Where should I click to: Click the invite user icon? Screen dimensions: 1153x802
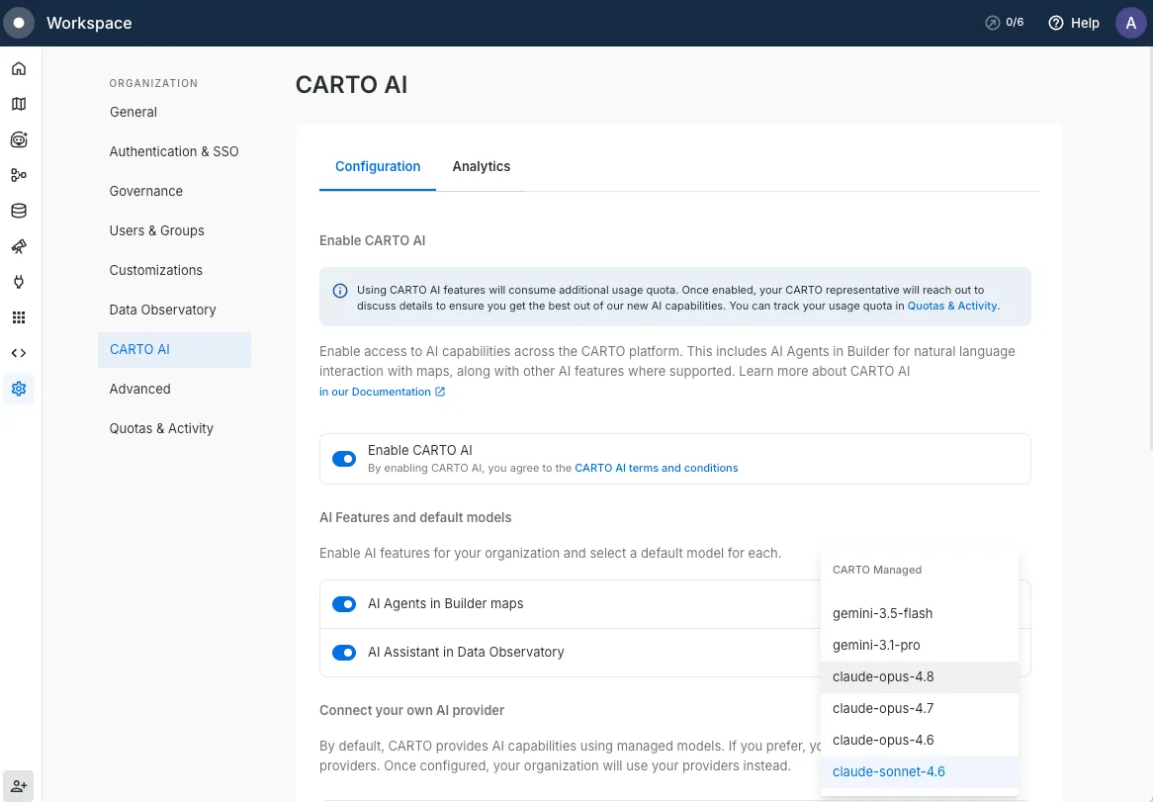click(19, 786)
